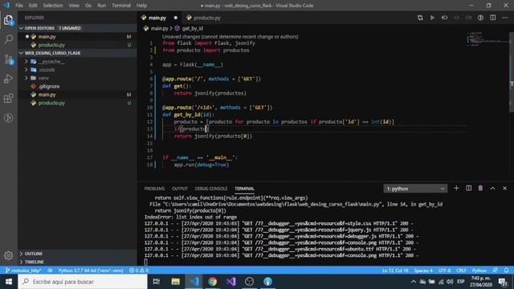Change language mode via Python status item

pyautogui.click(x=479, y=271)
